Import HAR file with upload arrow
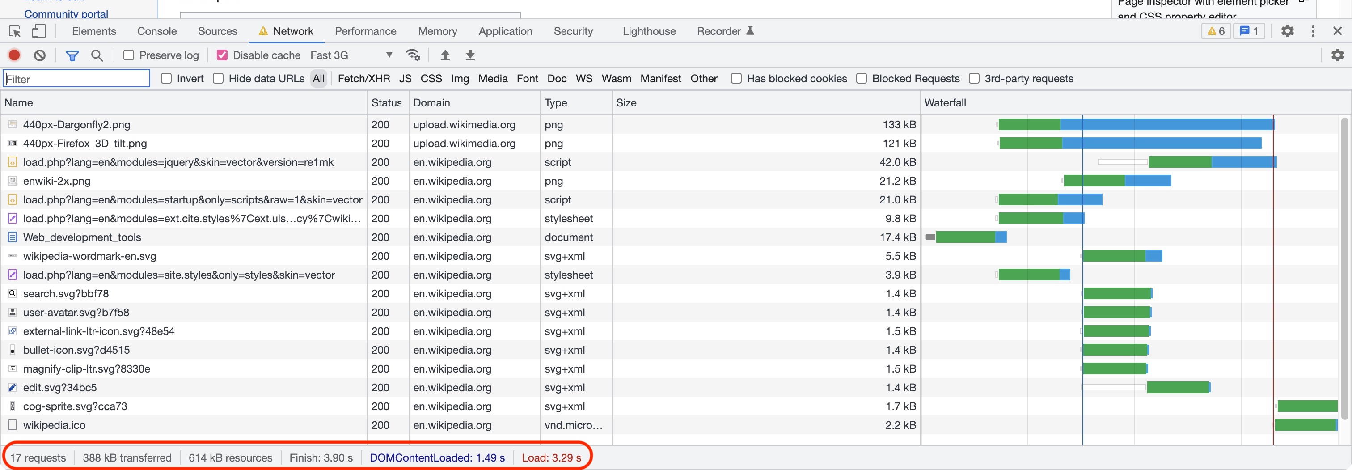Image resolution: width=1352 pixels, height=470 pixels. [x=445, y=55]
